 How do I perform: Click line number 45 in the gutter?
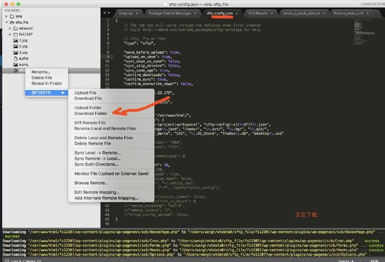pos(107,219)
